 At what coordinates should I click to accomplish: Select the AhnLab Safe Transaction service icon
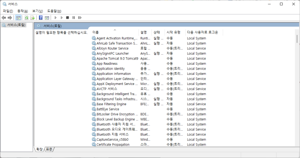point(94,43)
